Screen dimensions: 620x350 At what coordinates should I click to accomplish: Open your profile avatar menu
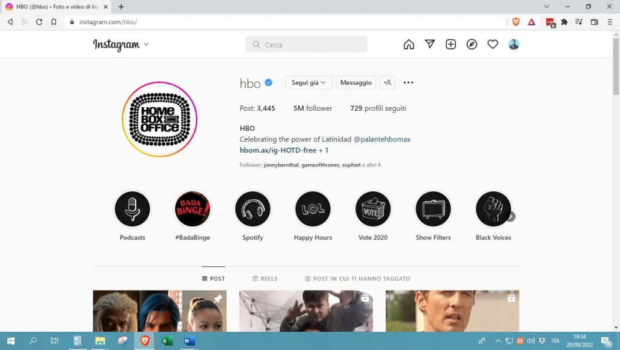coord(513,44)
